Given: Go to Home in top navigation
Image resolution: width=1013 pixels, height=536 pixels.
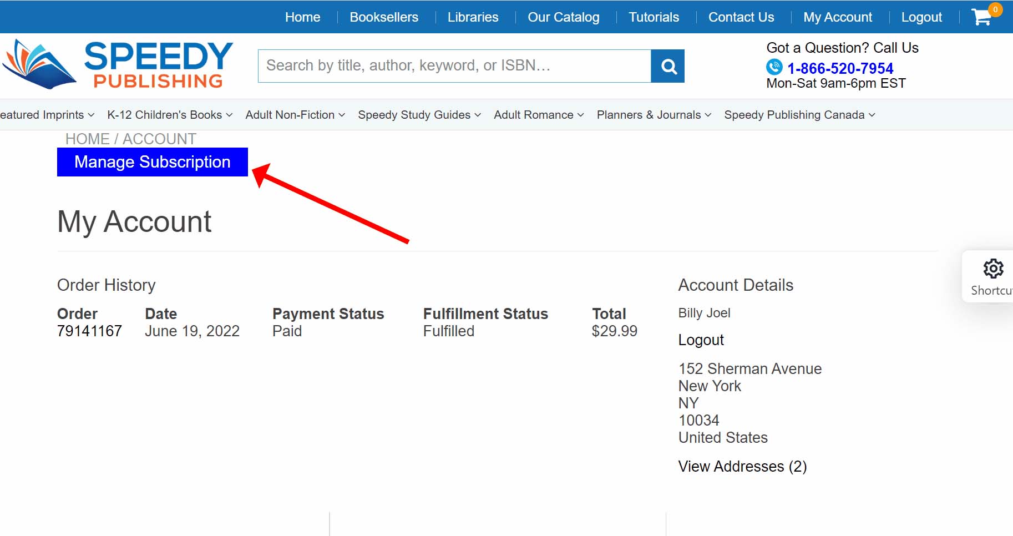Looking at the screenshot, I should point(302,17).
